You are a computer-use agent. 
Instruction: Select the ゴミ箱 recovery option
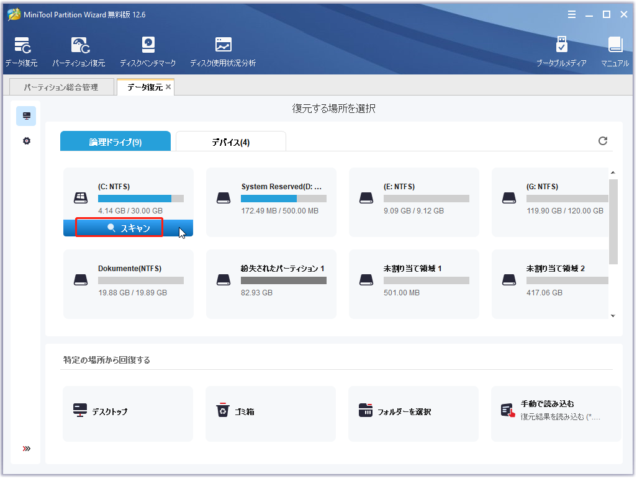pyautogui.click(x=271, y=411)
